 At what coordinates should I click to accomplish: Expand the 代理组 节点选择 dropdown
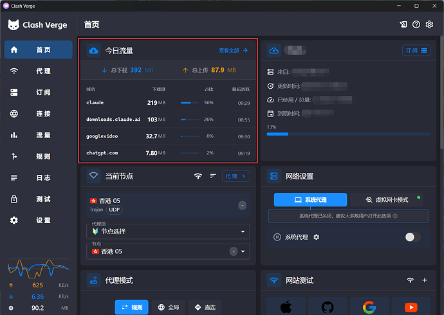coord(168,231)
